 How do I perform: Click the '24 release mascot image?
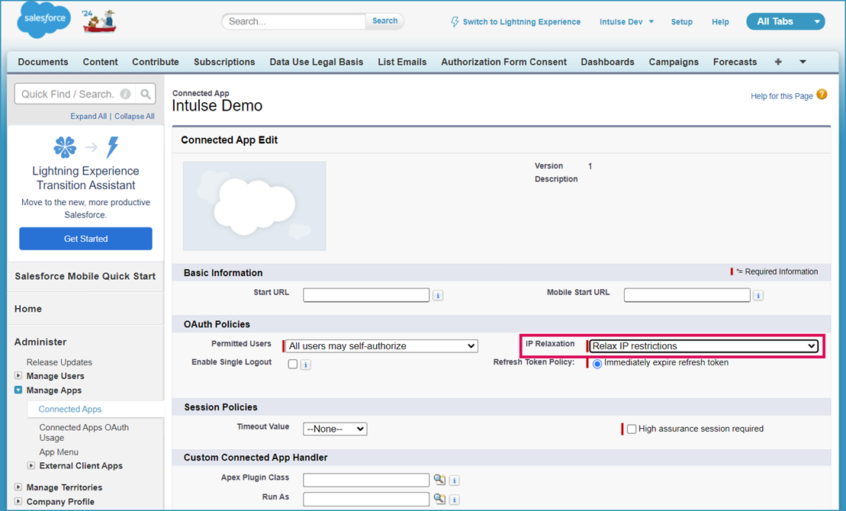click(x=99, y=21)
